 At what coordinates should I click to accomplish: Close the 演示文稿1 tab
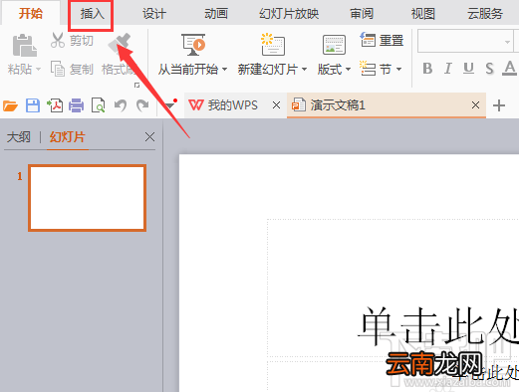[475, 105]
